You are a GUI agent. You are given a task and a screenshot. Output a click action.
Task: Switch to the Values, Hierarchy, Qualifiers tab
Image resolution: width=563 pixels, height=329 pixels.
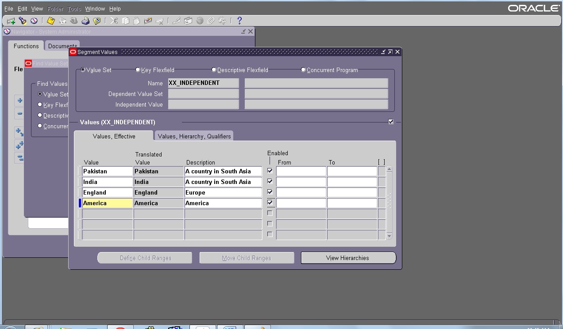194,136
